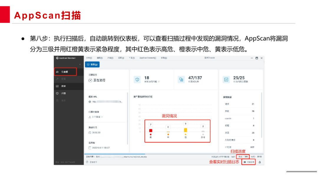Click the clock icon next to 00:32:33
318x179 pixels.
pyautogui.click(x=90, y=132)
